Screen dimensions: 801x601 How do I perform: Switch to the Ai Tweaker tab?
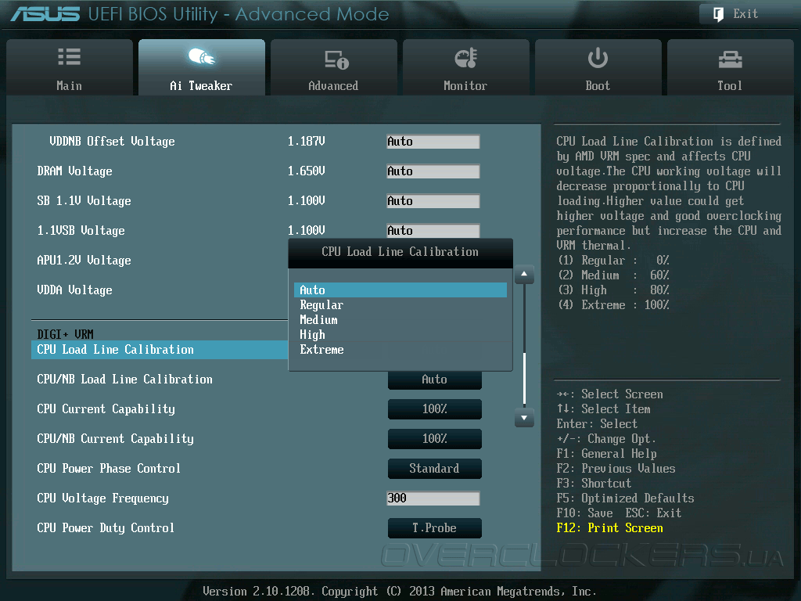(202, 67)
